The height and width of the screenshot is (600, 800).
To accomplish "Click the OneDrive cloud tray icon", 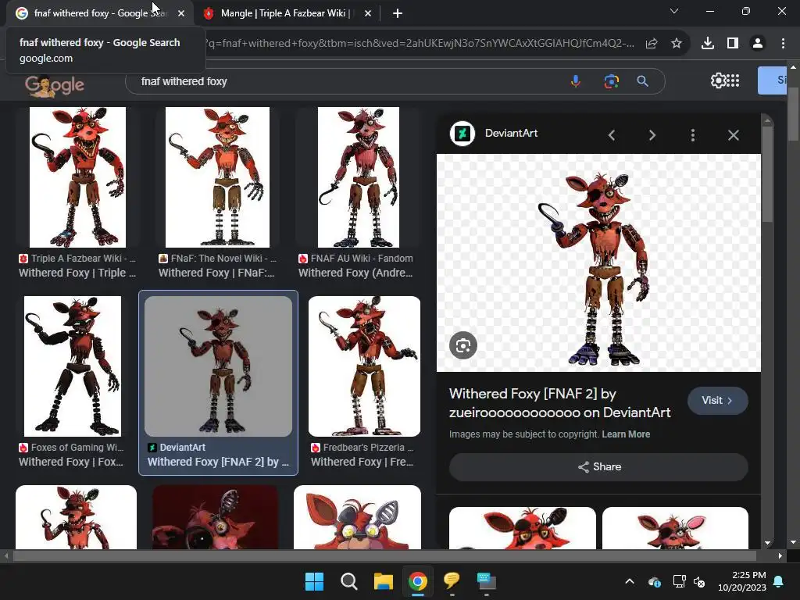I will pyautogui.click(x=655, y=581).
